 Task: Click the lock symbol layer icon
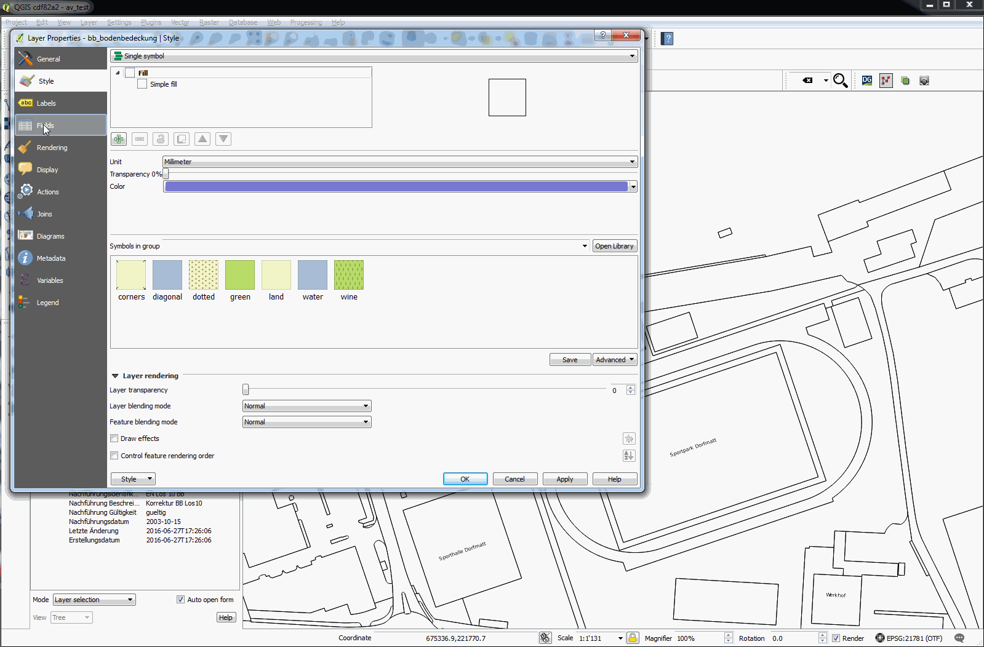tap(161, 139)
